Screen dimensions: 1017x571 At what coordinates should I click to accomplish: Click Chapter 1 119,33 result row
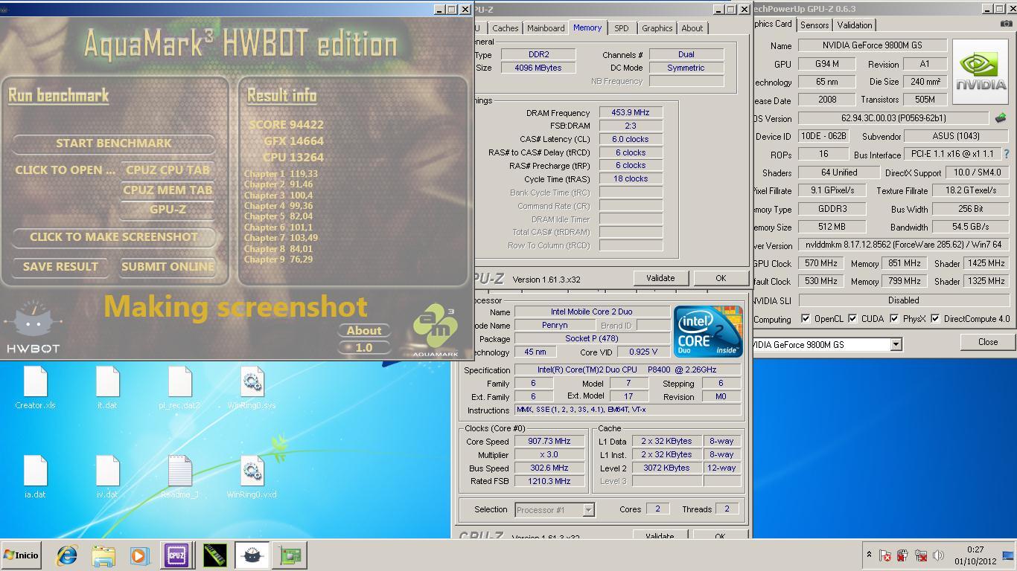(x=281, y=173)
